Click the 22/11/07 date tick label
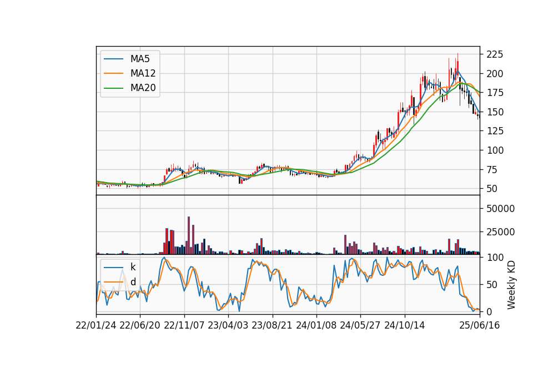Screen dimensions: 533x383 [184, 325]
